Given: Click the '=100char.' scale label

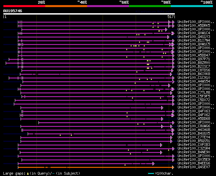Looking at the screenshot, I should (164, 173).
